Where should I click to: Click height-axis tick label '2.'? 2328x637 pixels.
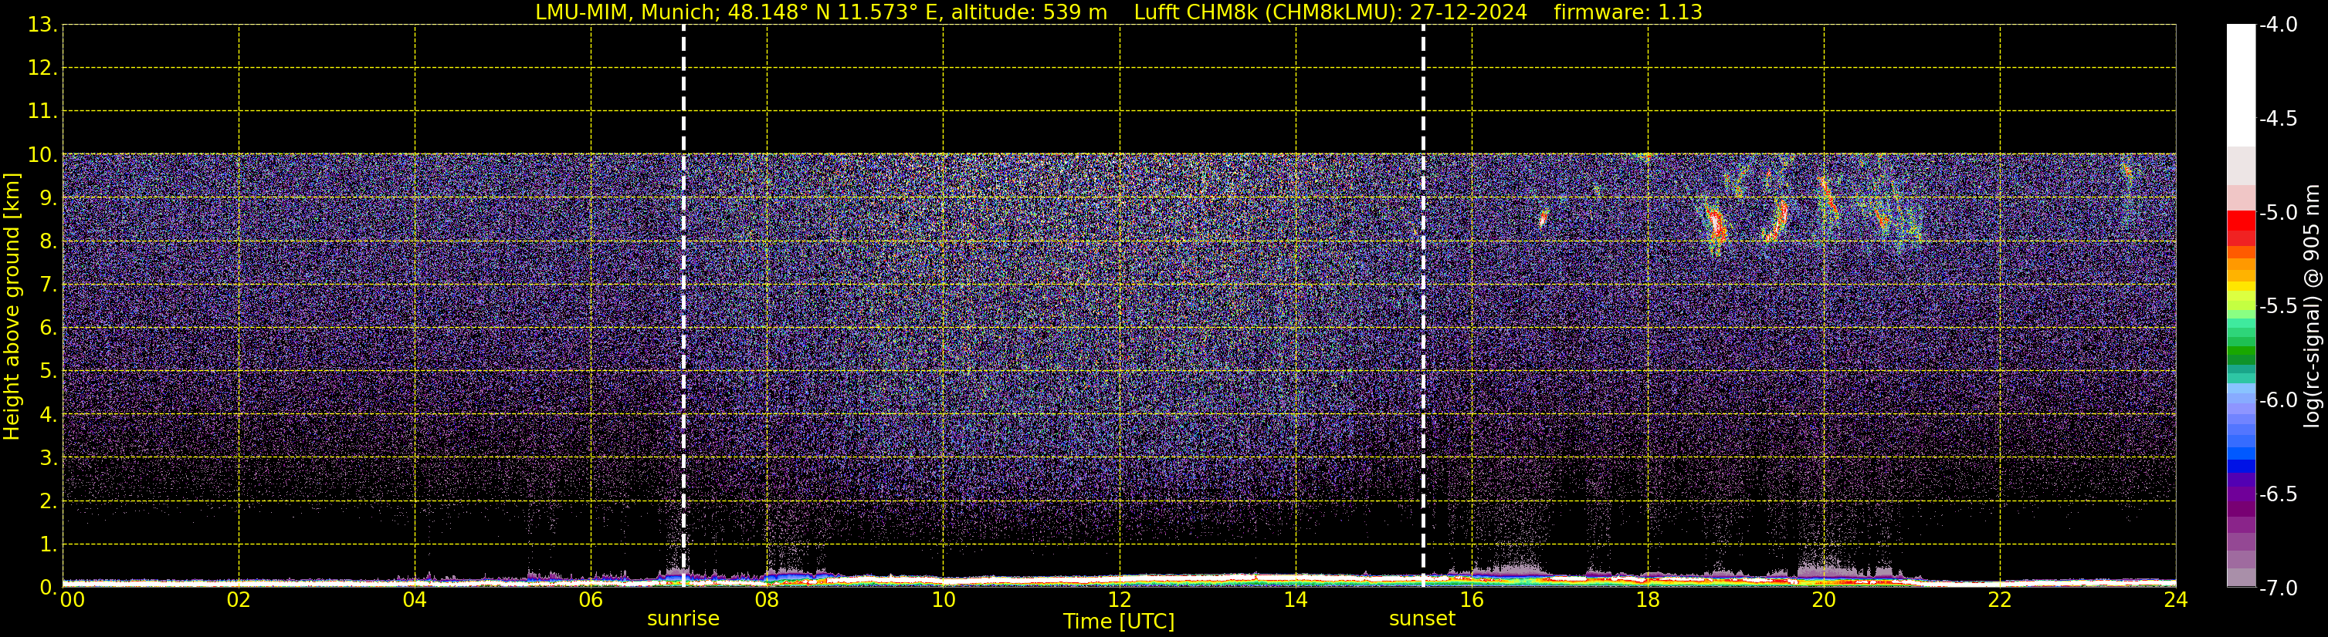pos(48,502)
